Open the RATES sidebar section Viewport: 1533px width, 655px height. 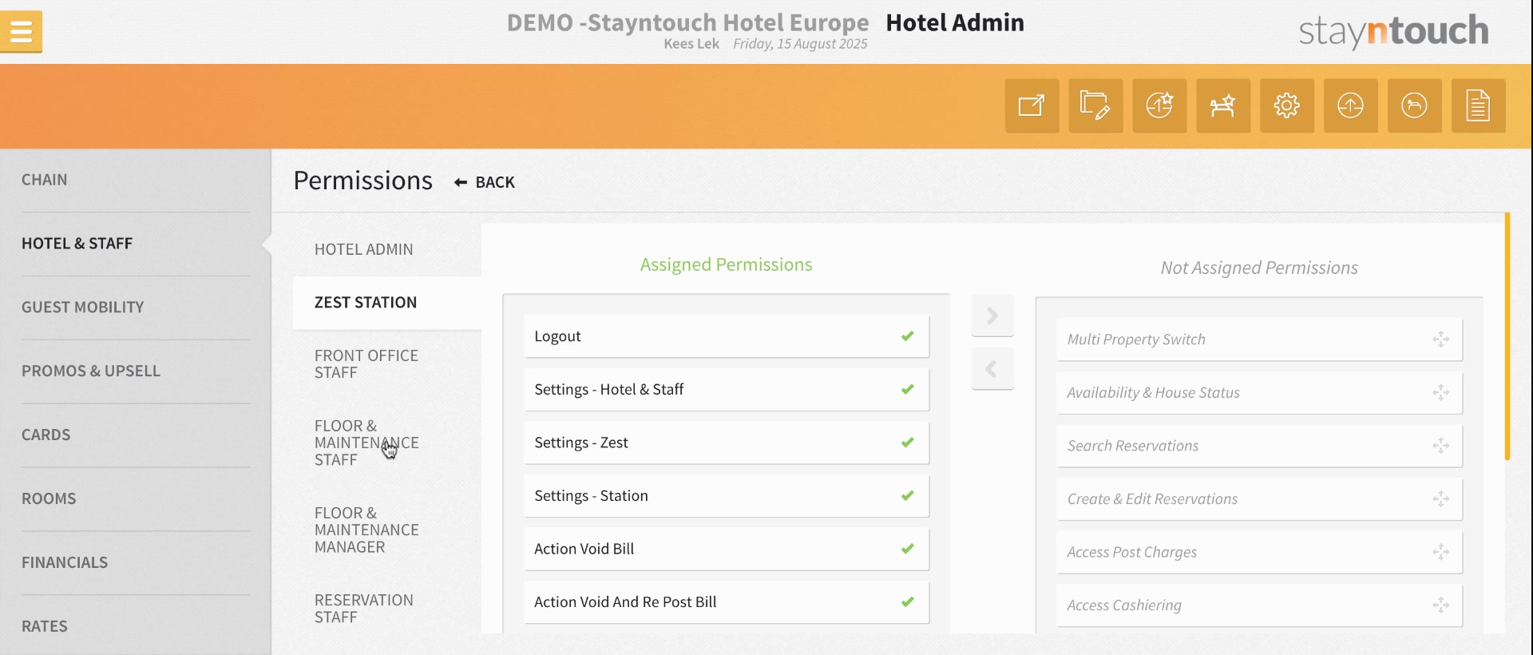45,627
